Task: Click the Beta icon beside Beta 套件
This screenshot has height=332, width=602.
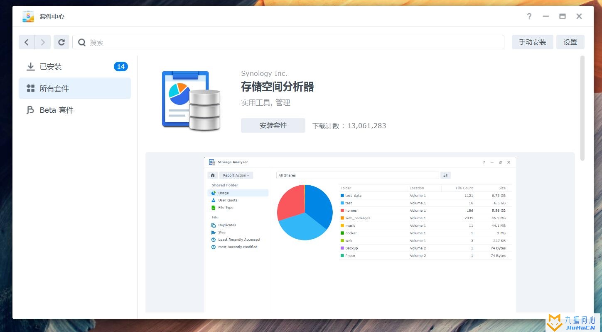Action: pos(30,110)
